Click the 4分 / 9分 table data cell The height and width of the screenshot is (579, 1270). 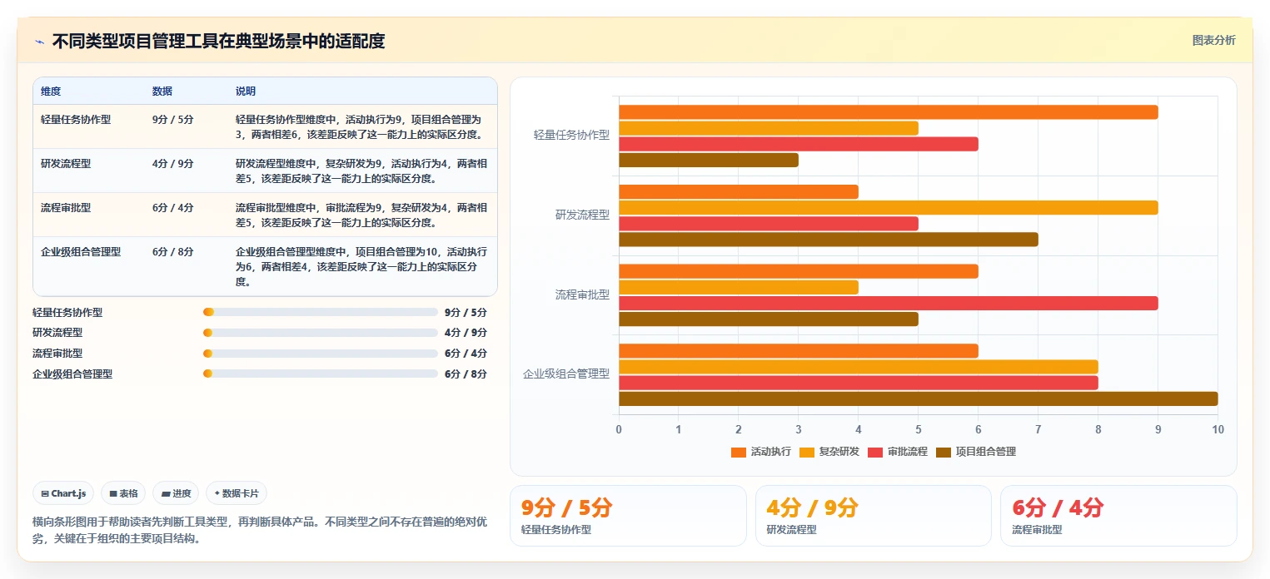173,163
